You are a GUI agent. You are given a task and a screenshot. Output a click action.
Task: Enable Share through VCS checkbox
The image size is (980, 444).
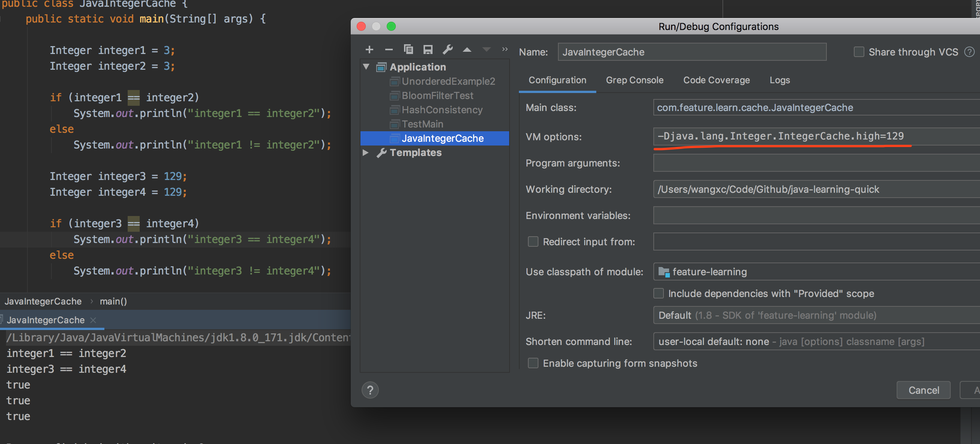(x=859, y=52)
